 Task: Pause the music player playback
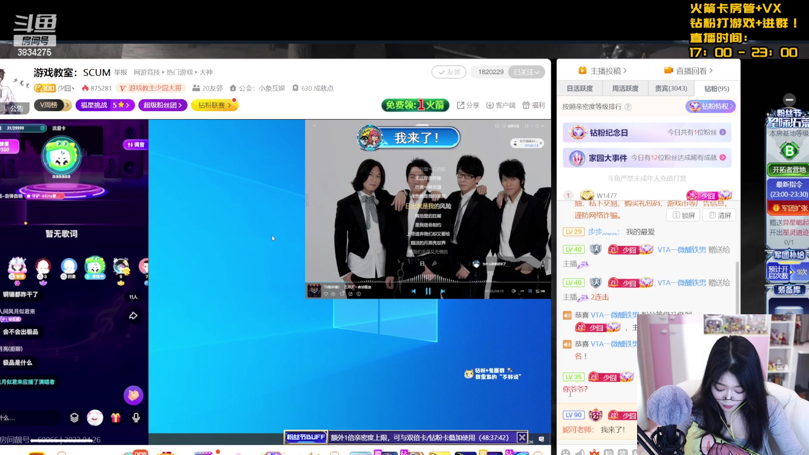(428, 291)
